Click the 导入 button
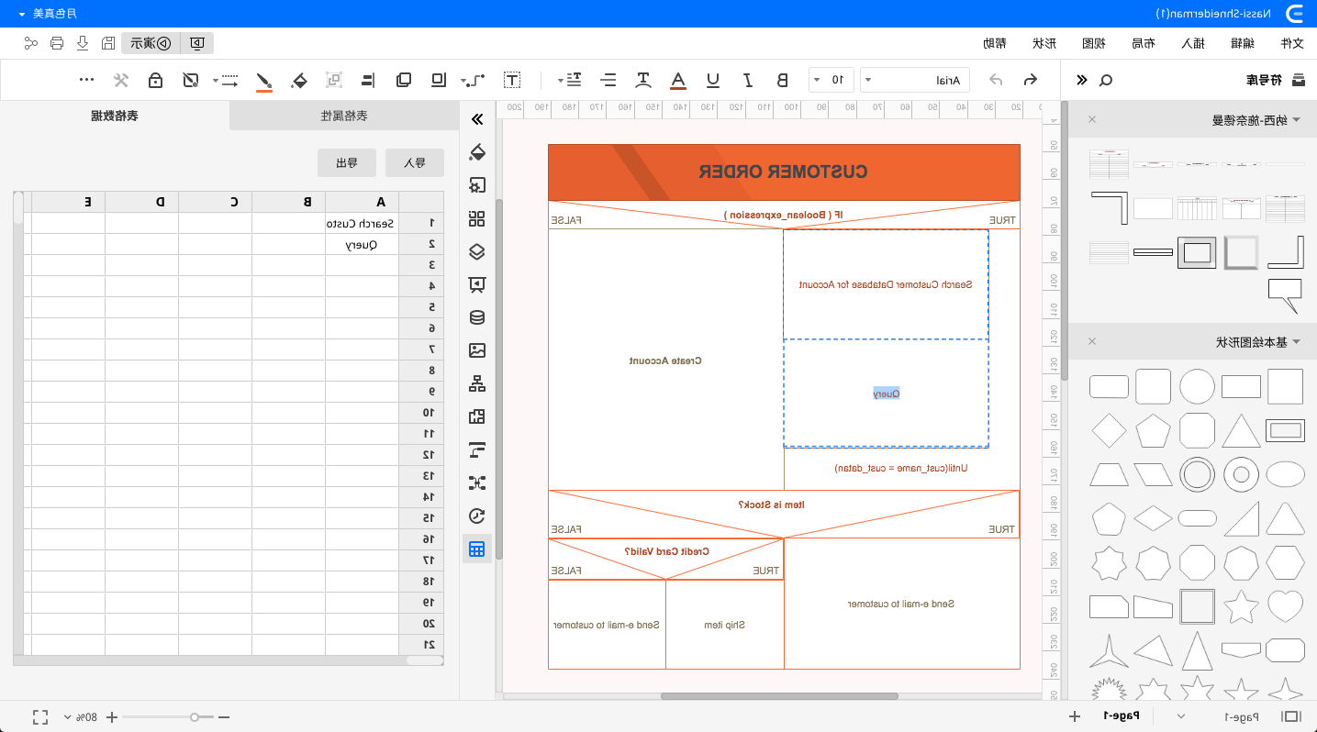Viewport: 1317px width, 732px height. 415,163
